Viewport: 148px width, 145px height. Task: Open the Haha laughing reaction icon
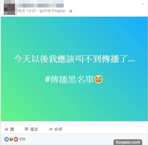pyautogui.click(x=11, y=139)
